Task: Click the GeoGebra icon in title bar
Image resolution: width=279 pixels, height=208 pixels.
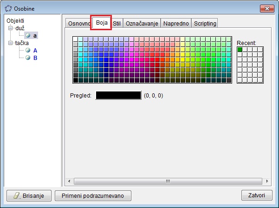Action: [8, 8]
